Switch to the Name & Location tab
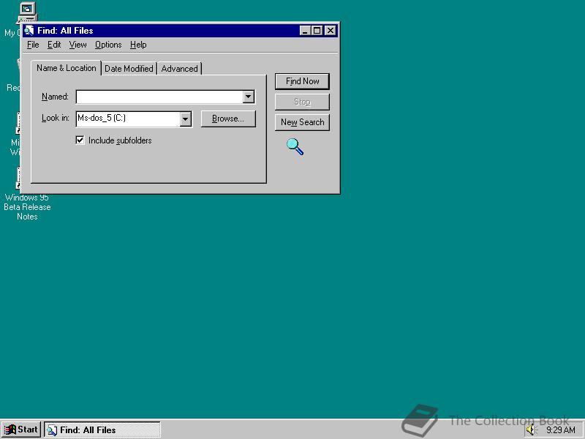585x439 pixels. tap(66, 68)
